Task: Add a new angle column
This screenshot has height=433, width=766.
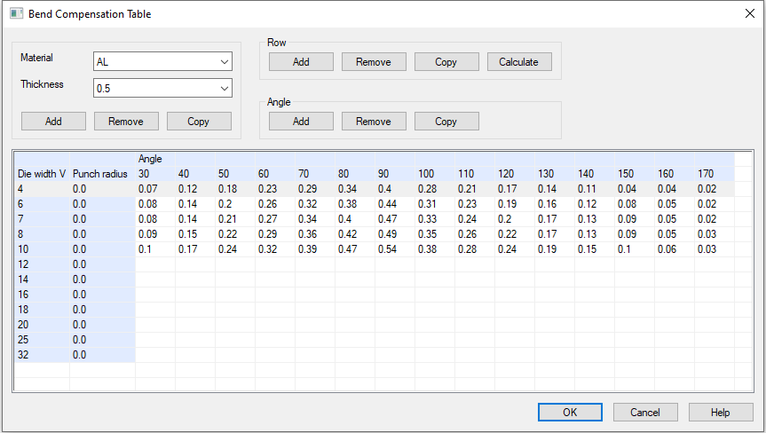Action: pos(301,122)
